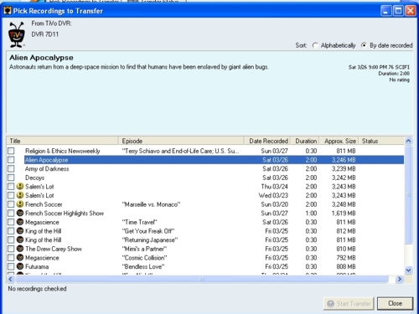This screenshot has width=419, height=314.
Task: Check King of the Hill Get Your Freak Off
Action: 11,231
